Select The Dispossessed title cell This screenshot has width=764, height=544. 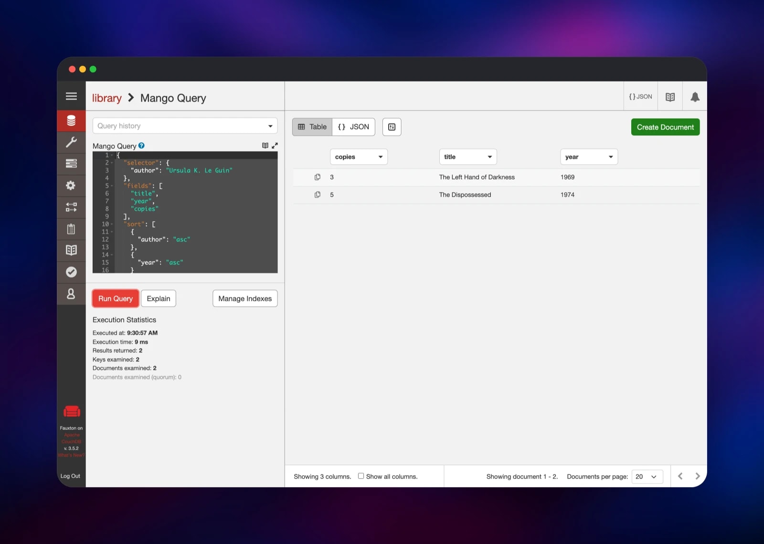pyautogui.click(x=465, y=195)
